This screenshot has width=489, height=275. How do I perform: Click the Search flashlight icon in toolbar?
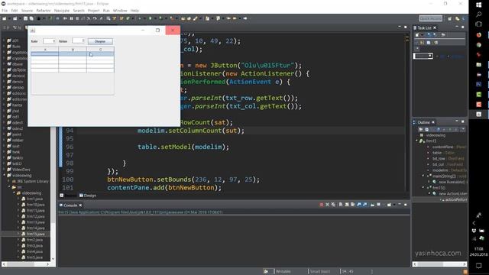point(196,18)
